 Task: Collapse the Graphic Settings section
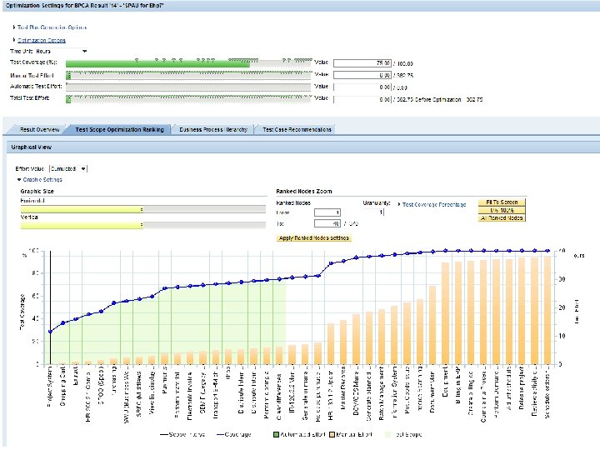click(x=40, y=179)
